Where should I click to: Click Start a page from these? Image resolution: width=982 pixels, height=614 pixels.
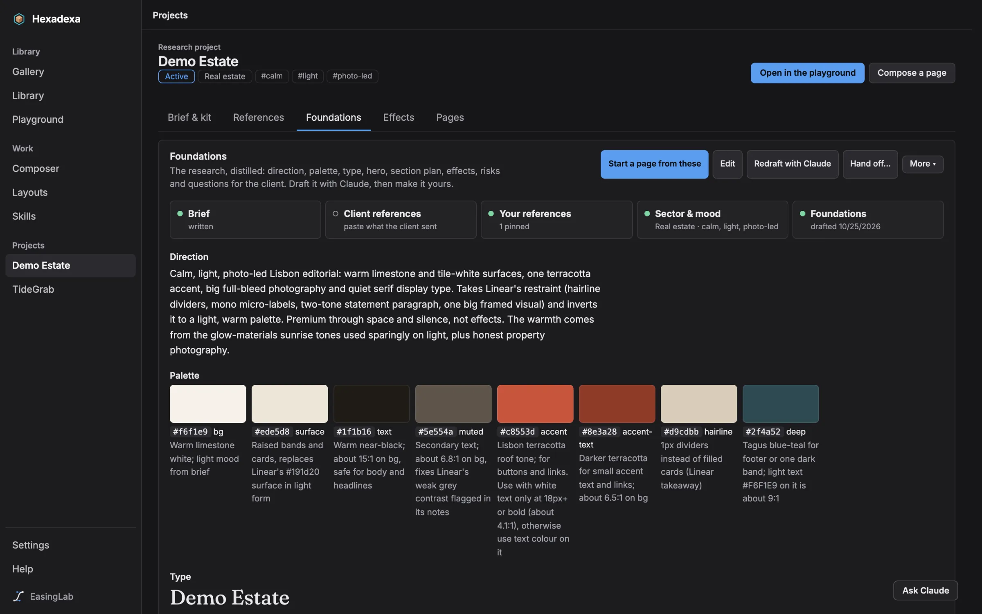pyautogui.click(x=654, y=164)
